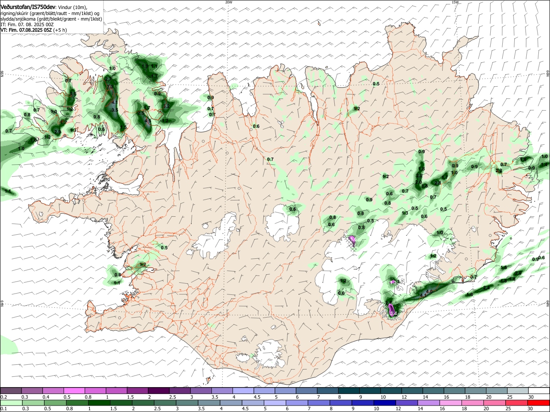Click the 'IT: Fim. 07. 08. 2025 00Z' line
Screen dimensions: 550x412
(27, 24)
